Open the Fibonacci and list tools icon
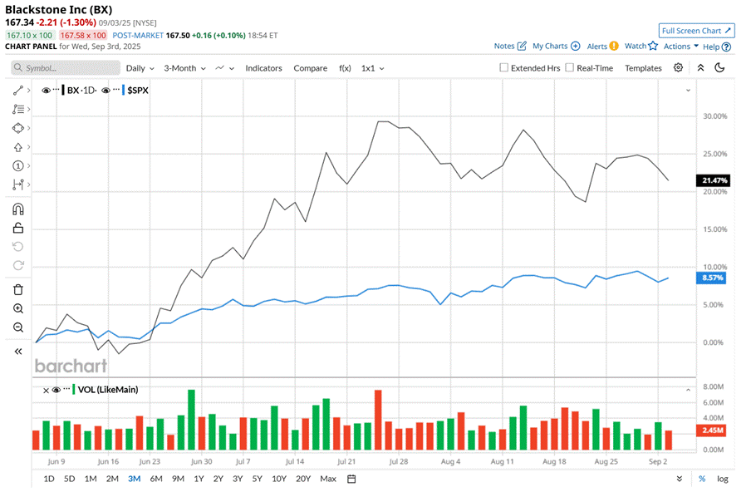Screen dimensions: 751x492 (17, 109)
